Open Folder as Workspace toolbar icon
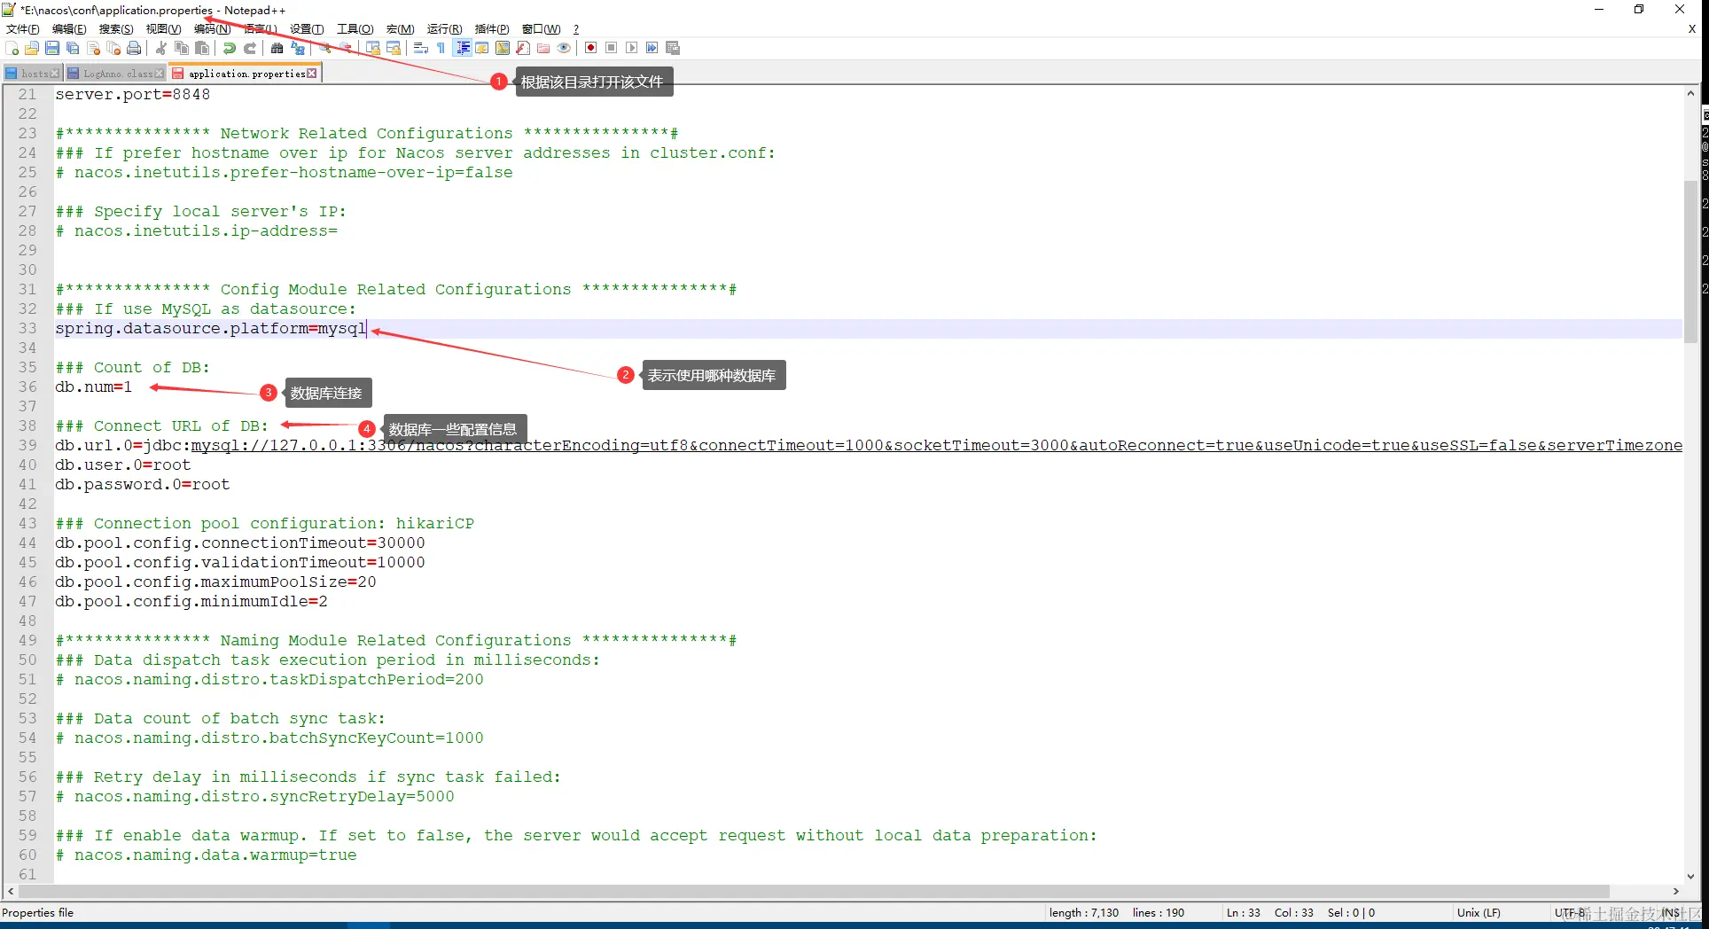Viewport: 1709px width, 929px height. point(543,48)
